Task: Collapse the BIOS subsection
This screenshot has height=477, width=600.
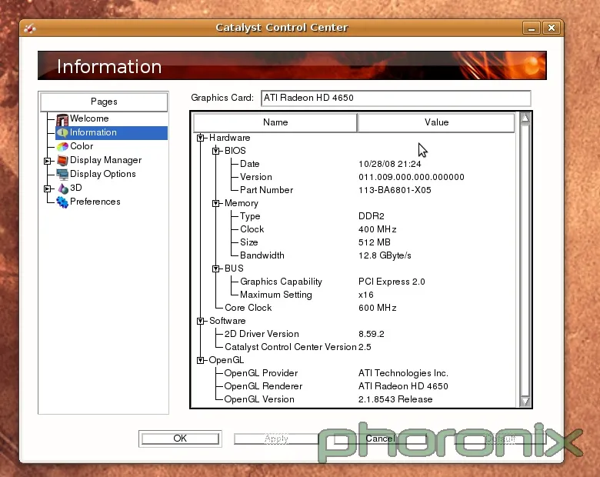Action: pyautogui.click(x=216, y=152)
